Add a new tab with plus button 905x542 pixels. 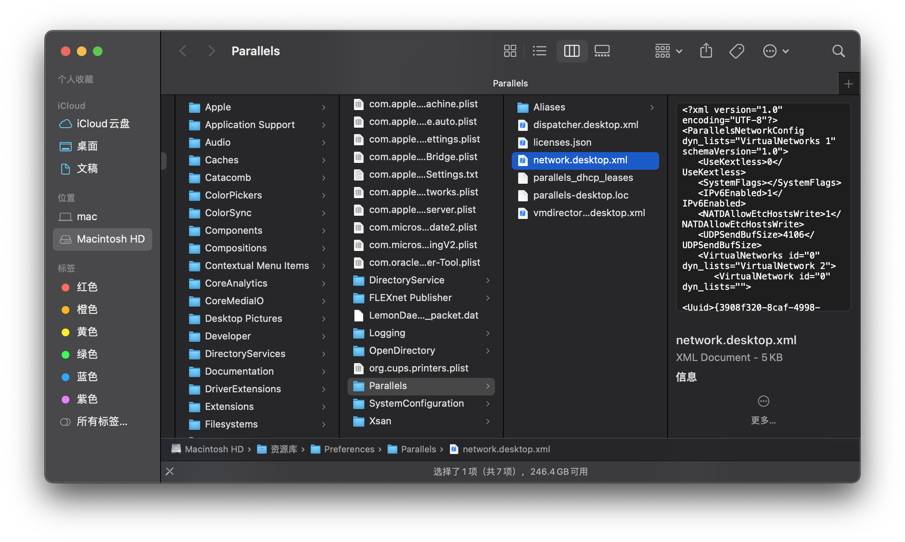(848, 84)
